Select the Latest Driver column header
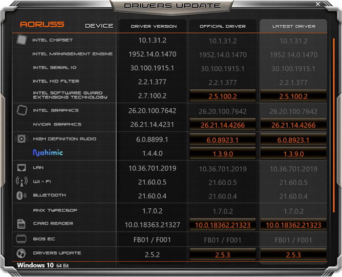 pyautogui.click(x=294, y=26)
